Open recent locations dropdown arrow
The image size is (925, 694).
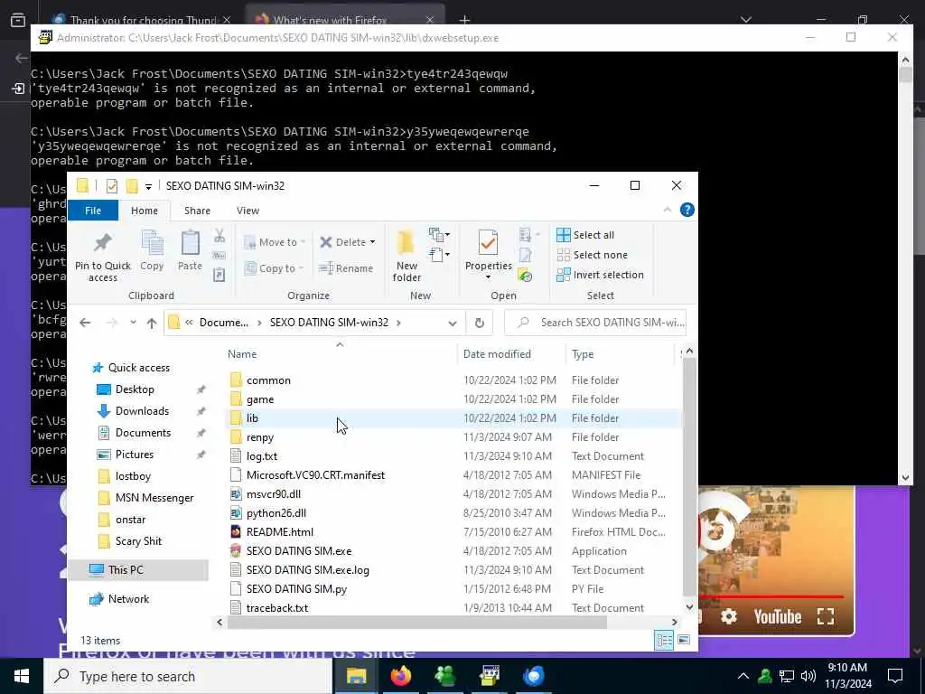pyautogui.click(x=134, y=323)
